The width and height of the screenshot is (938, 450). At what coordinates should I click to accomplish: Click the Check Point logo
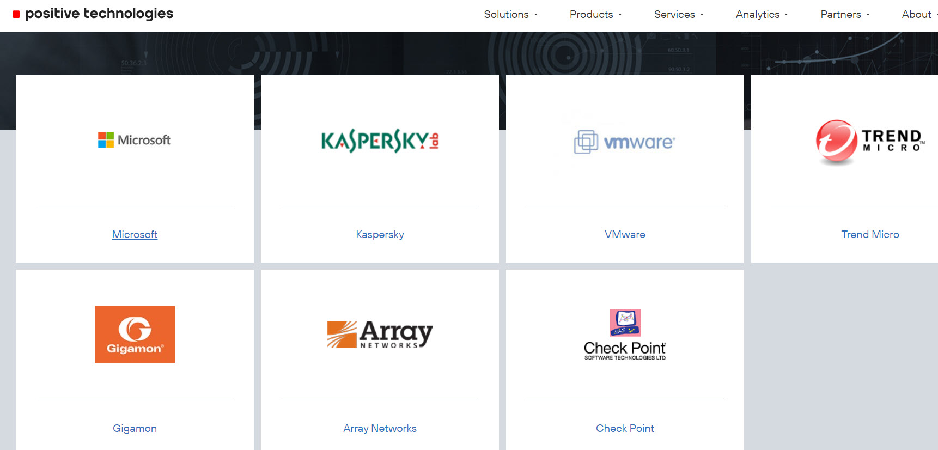[x=625, y=335]
